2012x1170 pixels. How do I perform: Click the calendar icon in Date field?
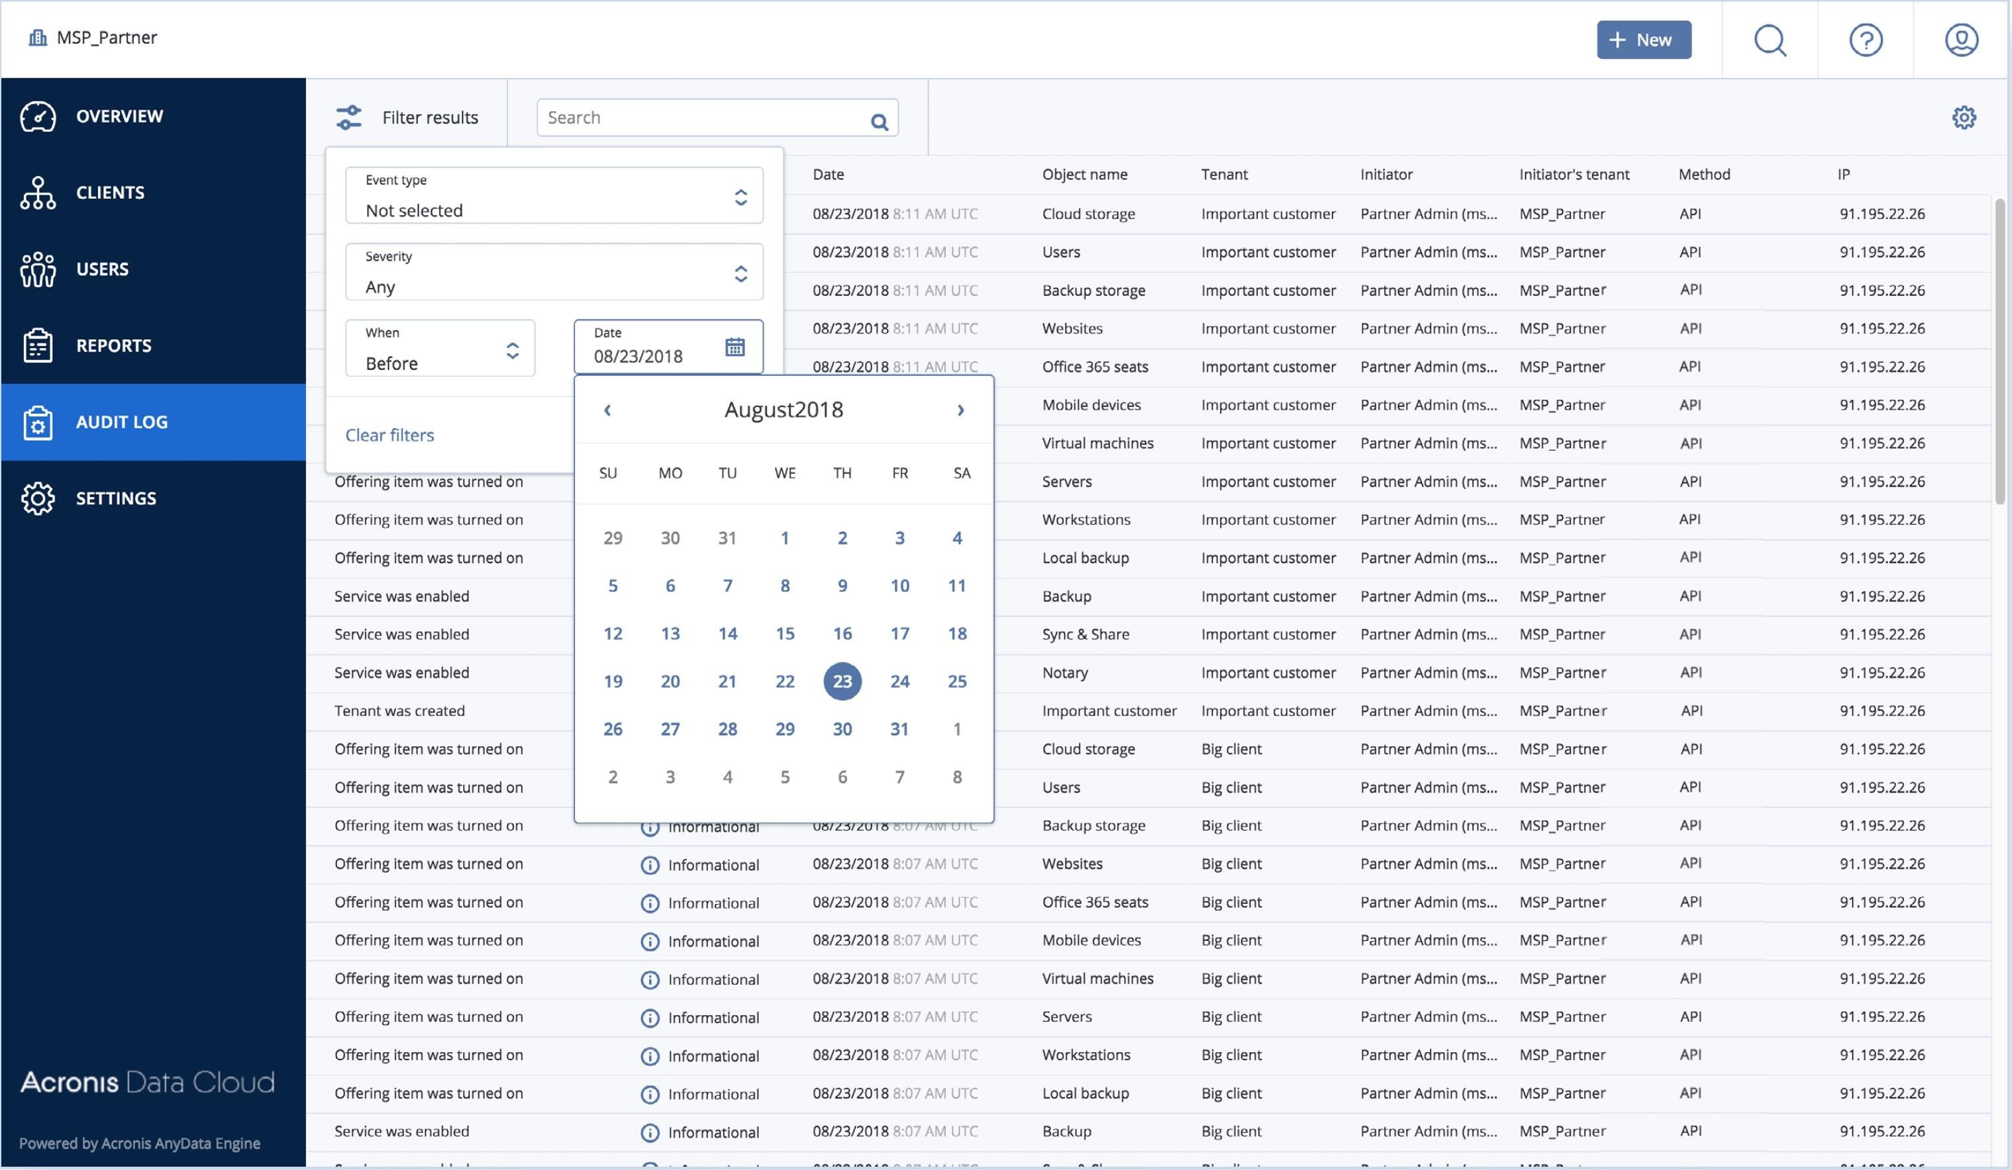pos(734,347)
